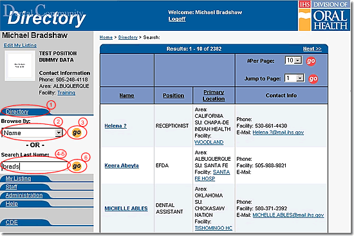Sort results by the Name column

pyautogui.click(x=127, y=95)
